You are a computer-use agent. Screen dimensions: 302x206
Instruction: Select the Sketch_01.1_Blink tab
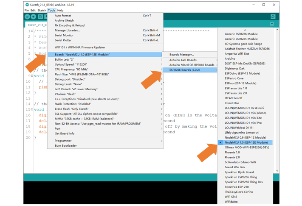coord(37,25)
